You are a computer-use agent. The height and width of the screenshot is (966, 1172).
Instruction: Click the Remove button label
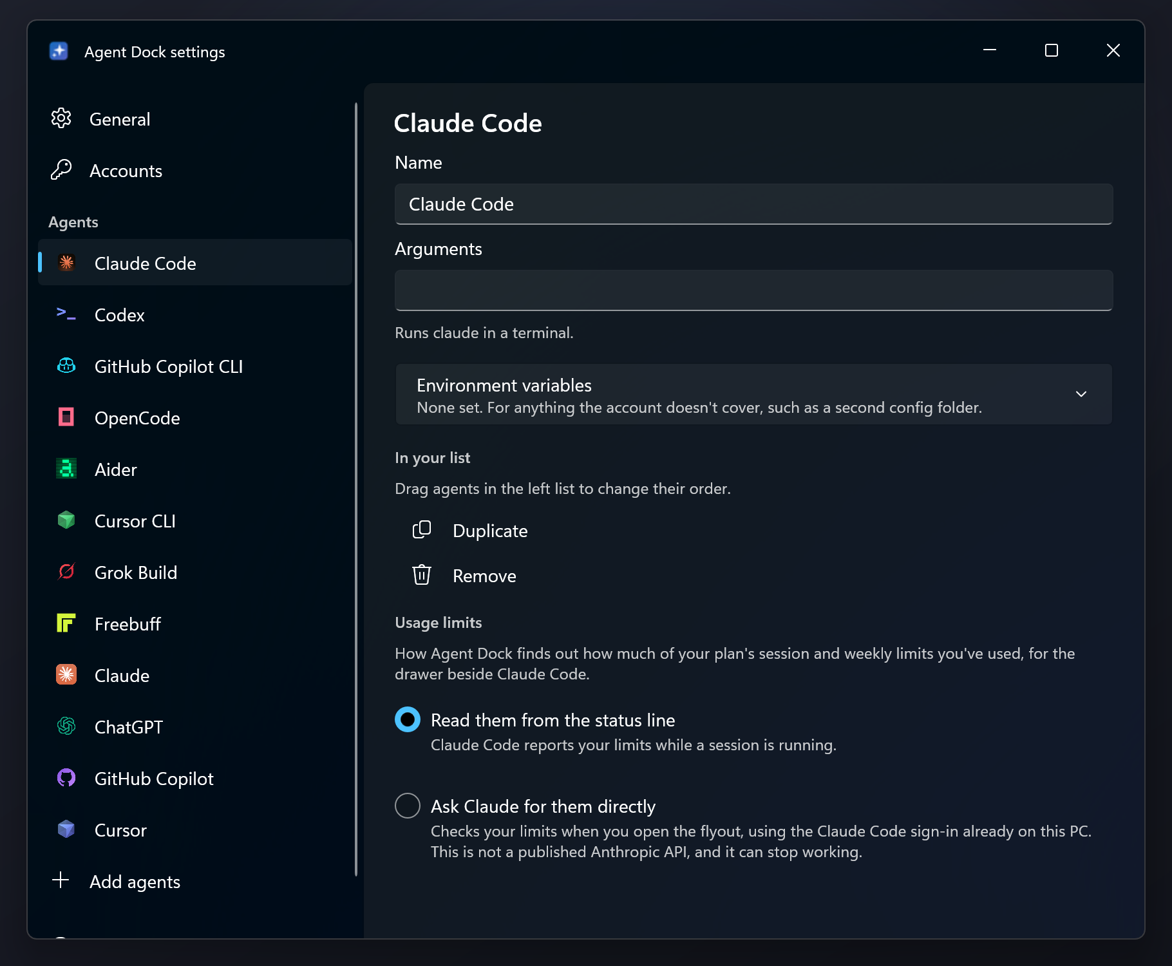click(484, 576)
